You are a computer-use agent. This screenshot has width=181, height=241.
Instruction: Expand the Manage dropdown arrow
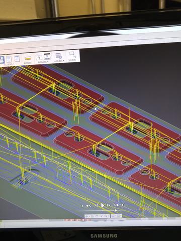pyautogui.click(x=48, y=62)
